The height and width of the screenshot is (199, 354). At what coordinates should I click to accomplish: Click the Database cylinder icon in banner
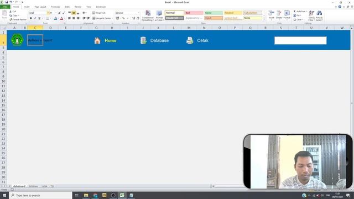(x=143, y=40)
